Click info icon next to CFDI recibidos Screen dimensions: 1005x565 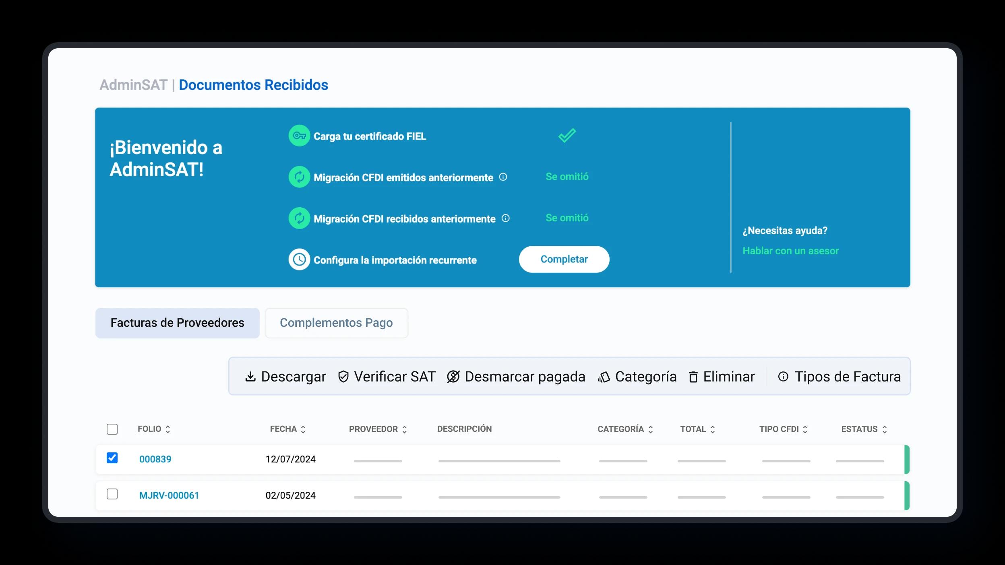pos(506,219)
